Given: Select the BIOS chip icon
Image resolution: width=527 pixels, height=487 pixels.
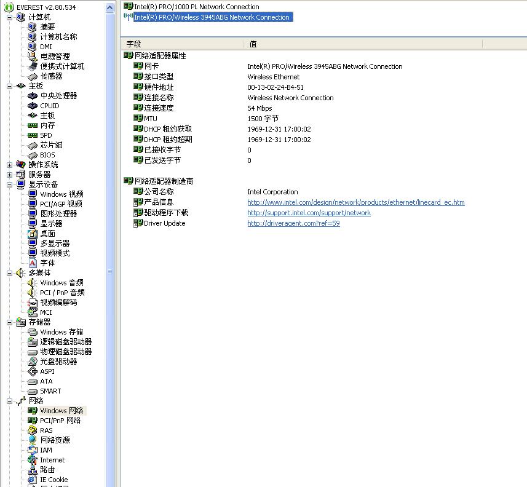Looking at the screenshot, I should pos(33,155).
